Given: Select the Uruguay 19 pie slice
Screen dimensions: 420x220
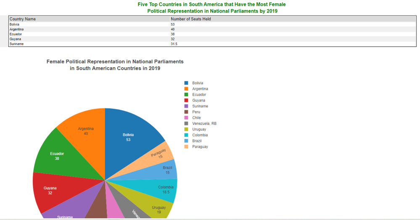Looking at the screenshot, I should [x=159, y=210].
